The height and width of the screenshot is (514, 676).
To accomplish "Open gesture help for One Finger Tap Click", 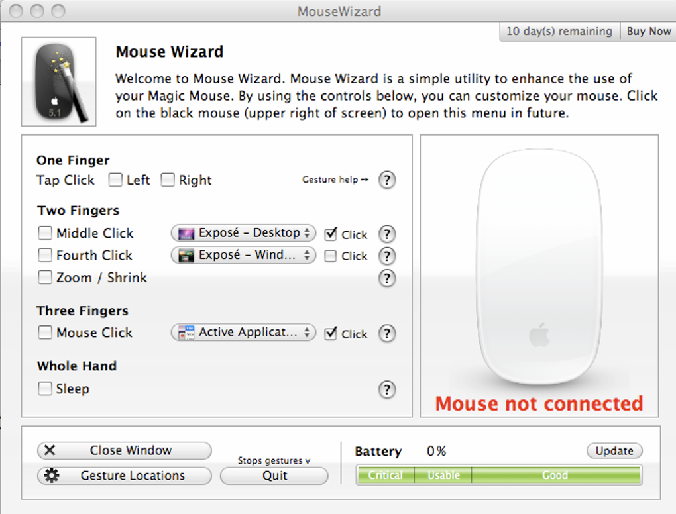I will coord(387,180).
